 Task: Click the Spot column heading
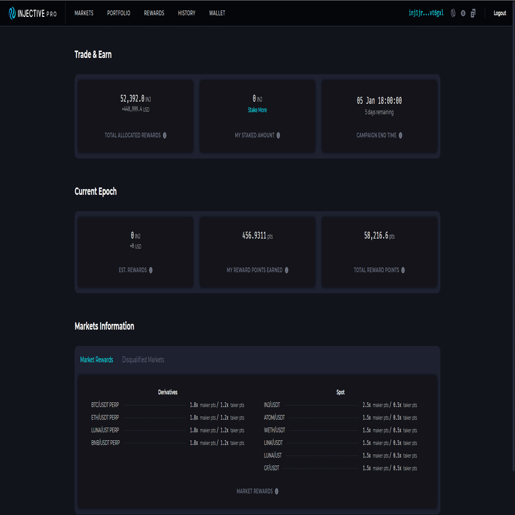point(340,392)
